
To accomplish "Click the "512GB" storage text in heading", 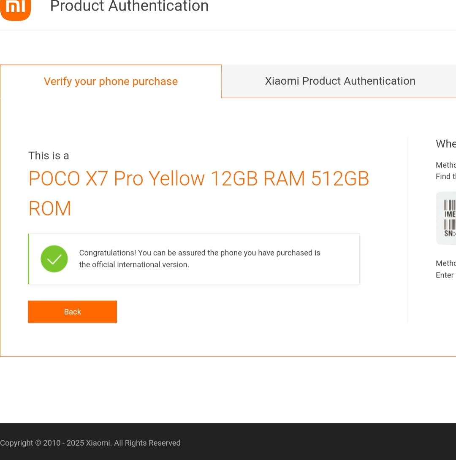I will [340, 179].
